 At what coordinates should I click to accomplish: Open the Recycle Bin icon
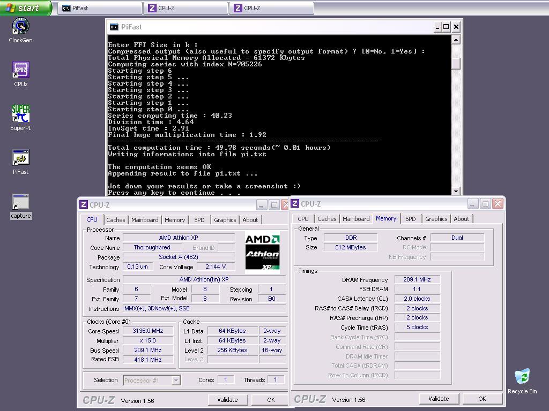tap(522, 381)
